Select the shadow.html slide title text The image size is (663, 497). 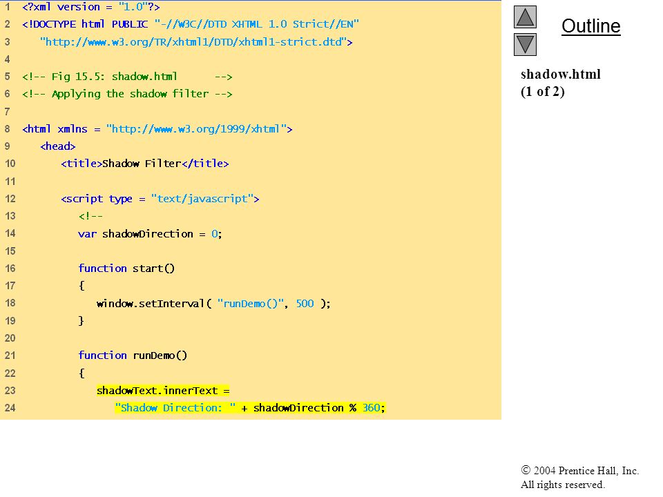[560, 75]
